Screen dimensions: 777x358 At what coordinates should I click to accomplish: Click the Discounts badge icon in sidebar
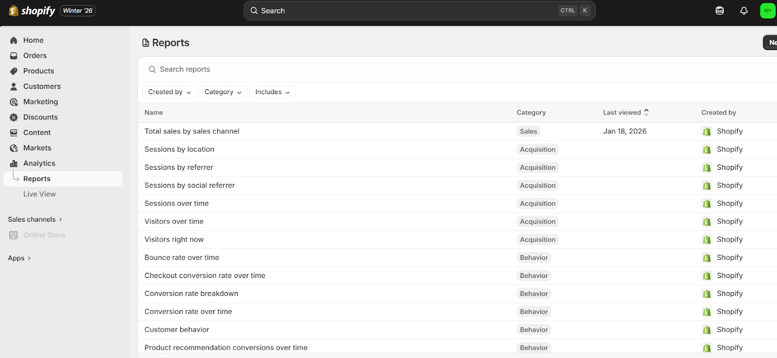point(14,117)
